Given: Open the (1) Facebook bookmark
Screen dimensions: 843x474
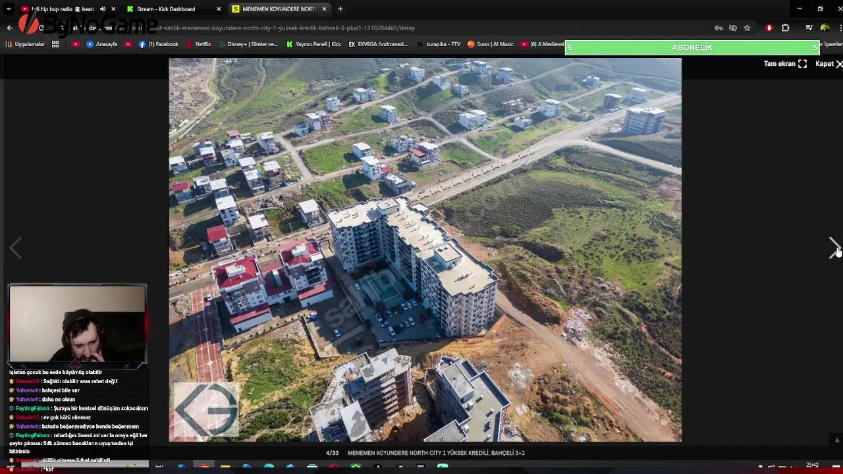Looking at the screenshot, I should pos(159,44).
